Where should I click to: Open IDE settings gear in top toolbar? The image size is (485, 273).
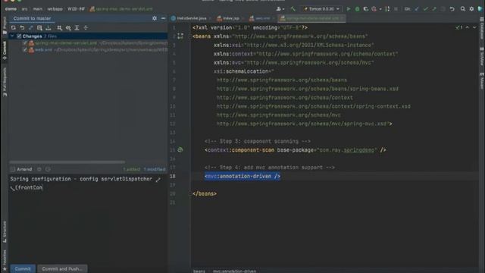tap(471, 9)
